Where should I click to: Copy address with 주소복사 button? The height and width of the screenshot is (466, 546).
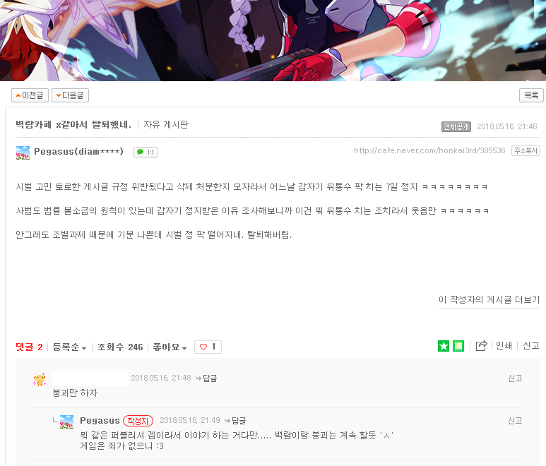(x=526, y=150)
